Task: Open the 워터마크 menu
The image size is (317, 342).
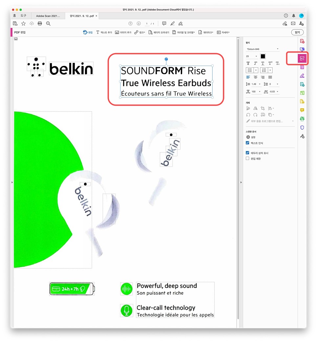Action: (x=206, y=32)
